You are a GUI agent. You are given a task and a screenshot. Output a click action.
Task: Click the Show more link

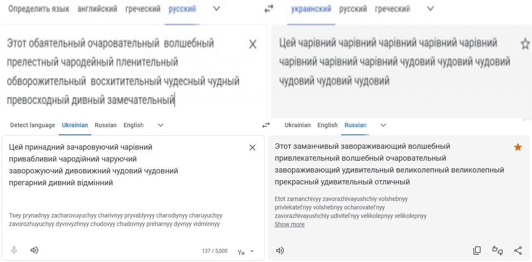click(290, 224)
